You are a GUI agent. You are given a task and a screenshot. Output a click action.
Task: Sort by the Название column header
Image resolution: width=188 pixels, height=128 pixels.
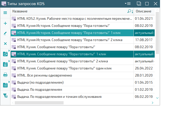tap(69, 11)
